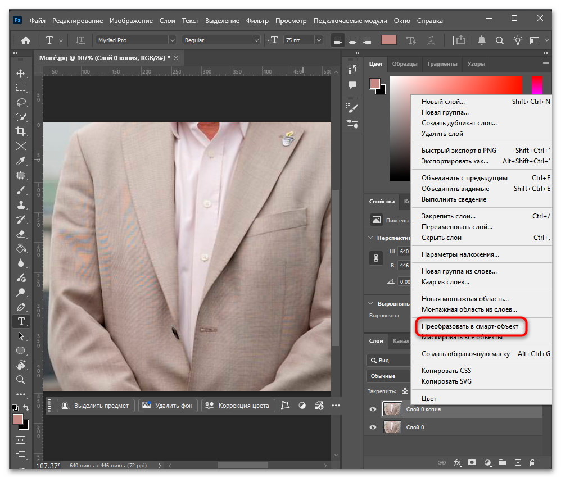
Task: Click the text color swatch in options bar
Action: pyautogui.click(x=389, y=40)
